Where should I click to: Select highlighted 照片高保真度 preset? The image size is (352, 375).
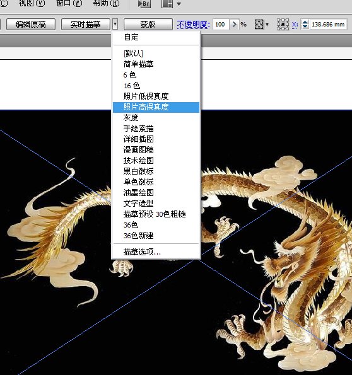click(156, 107)
